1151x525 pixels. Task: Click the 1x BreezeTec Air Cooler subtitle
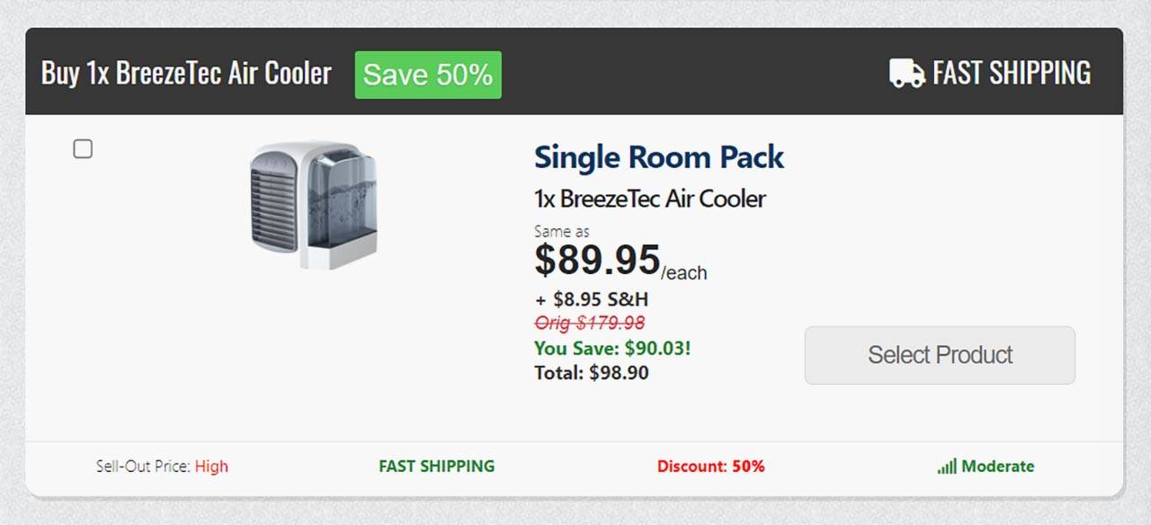click(x=649, y=199)
